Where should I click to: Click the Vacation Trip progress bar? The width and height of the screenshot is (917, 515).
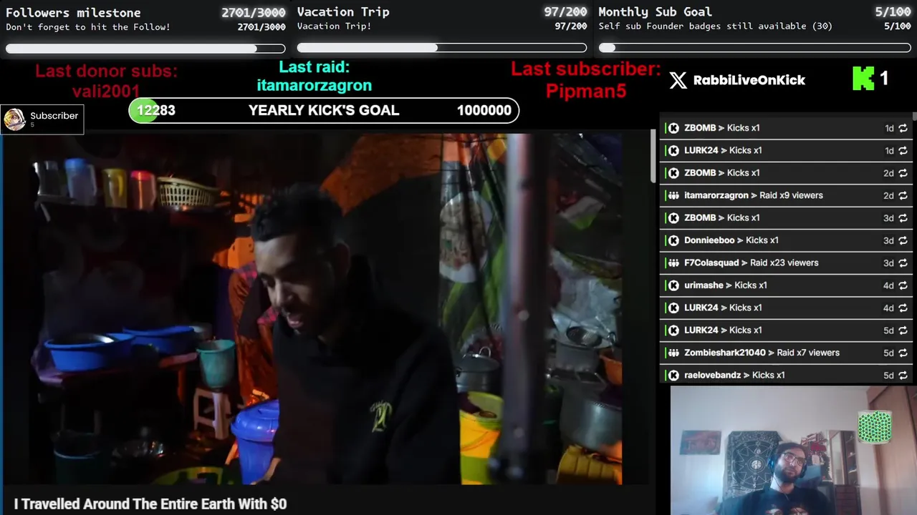(x=442, y=48)
